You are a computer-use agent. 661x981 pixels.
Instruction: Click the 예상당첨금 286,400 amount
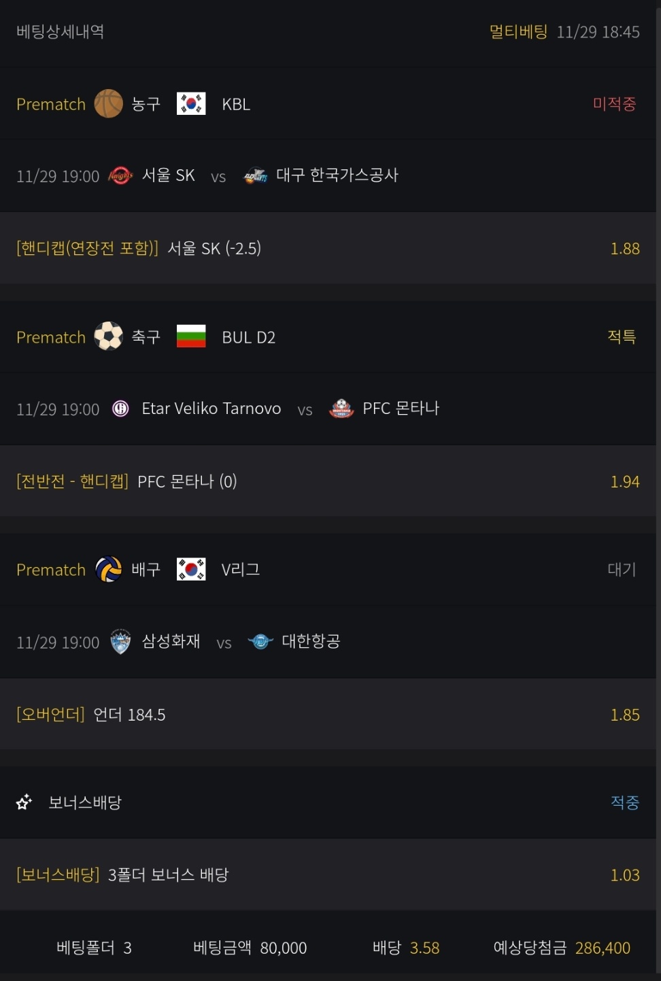[x=602, y=948]
